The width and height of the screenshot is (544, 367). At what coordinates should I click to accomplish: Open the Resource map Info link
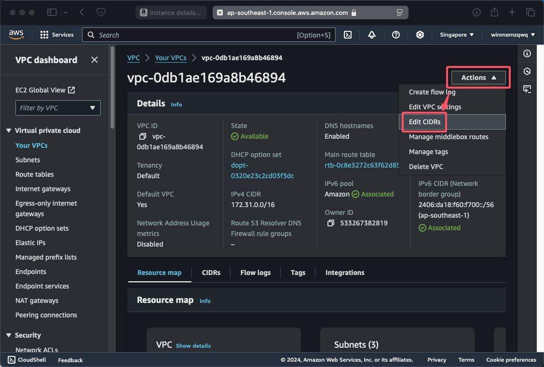point(205,301)
